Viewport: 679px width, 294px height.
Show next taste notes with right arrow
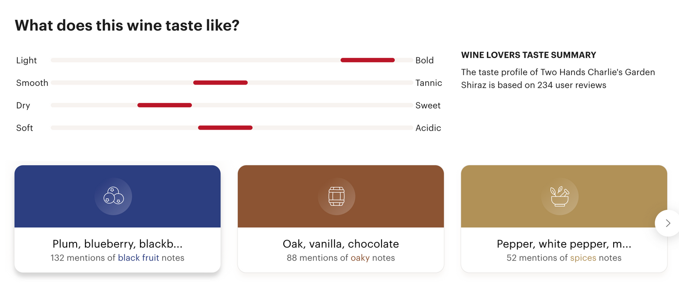coord(667,224)
